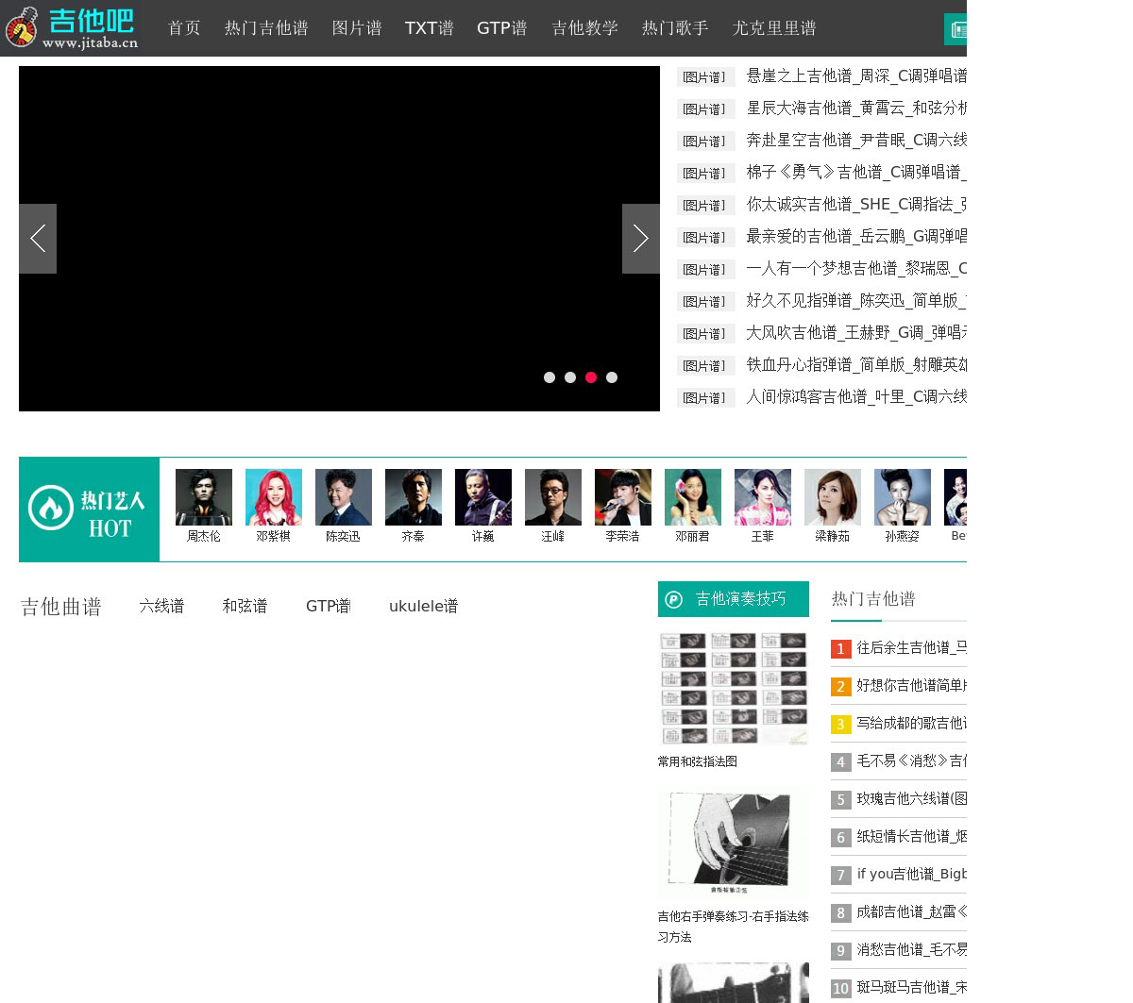This screenshot has width=1133, height=1003.
Task: Open 吉他右手弹奏练习 thumbnail image
Action: tap(734, 843)
